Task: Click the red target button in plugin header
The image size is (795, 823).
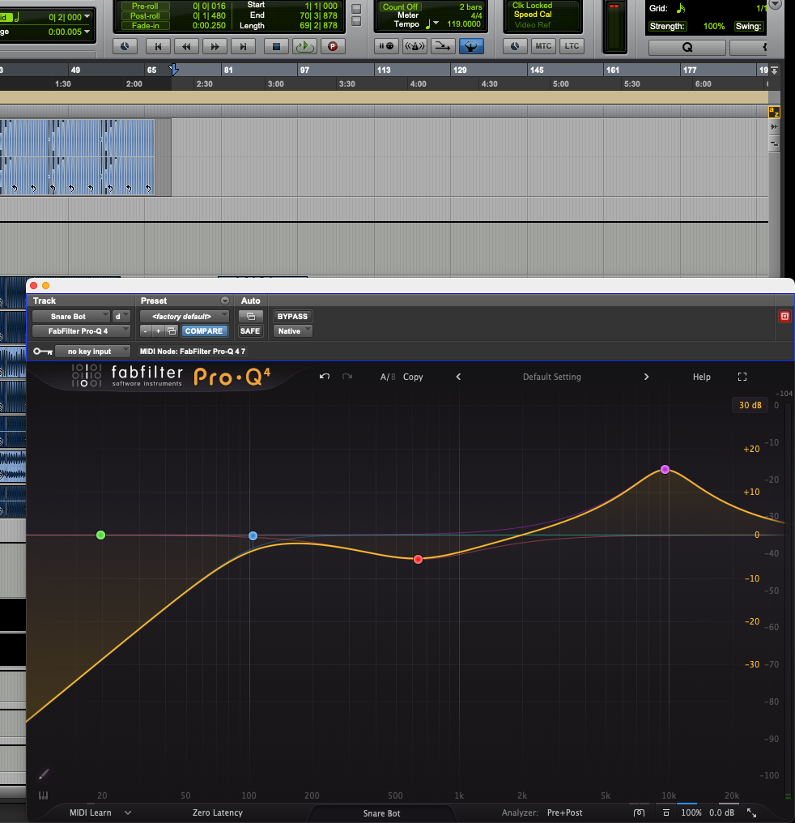Action: [x=784, y=317]
